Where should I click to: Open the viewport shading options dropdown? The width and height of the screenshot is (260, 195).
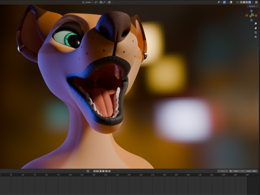pyautogui.click(x=252, y=2)
